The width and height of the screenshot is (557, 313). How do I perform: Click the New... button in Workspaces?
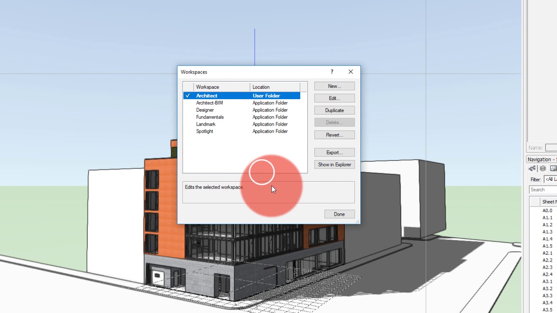334,86
